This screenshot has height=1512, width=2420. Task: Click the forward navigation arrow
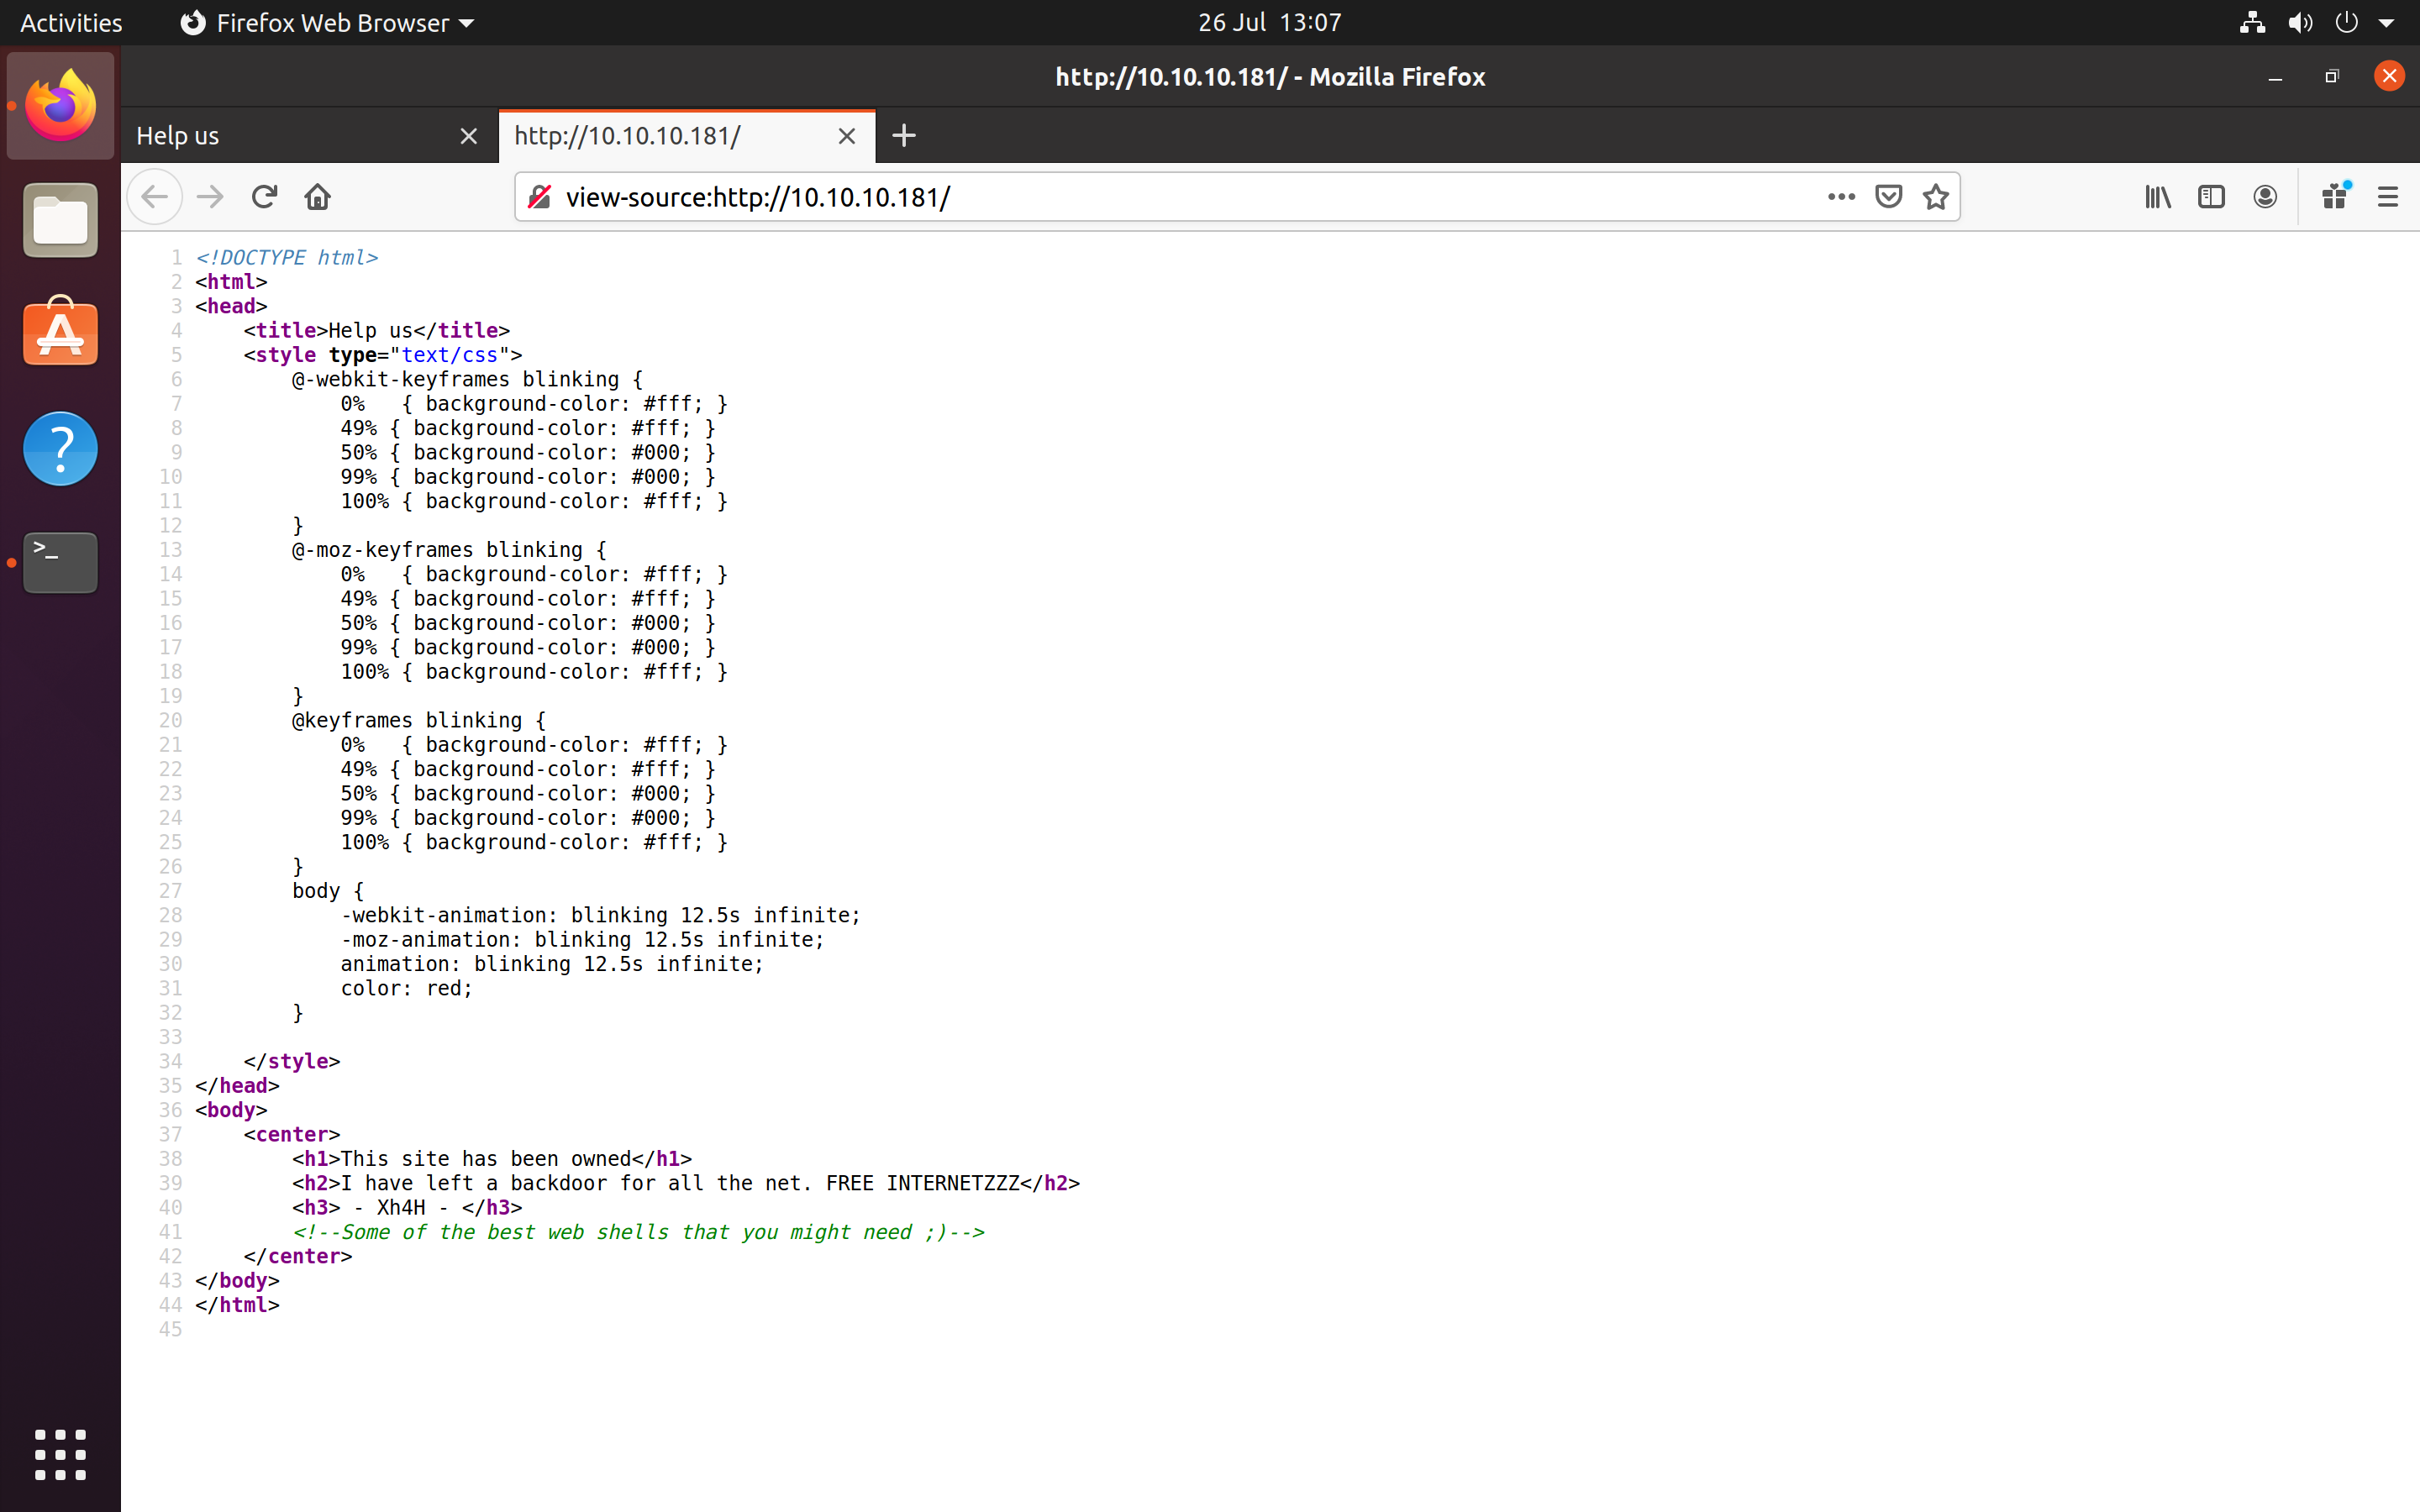210,197
